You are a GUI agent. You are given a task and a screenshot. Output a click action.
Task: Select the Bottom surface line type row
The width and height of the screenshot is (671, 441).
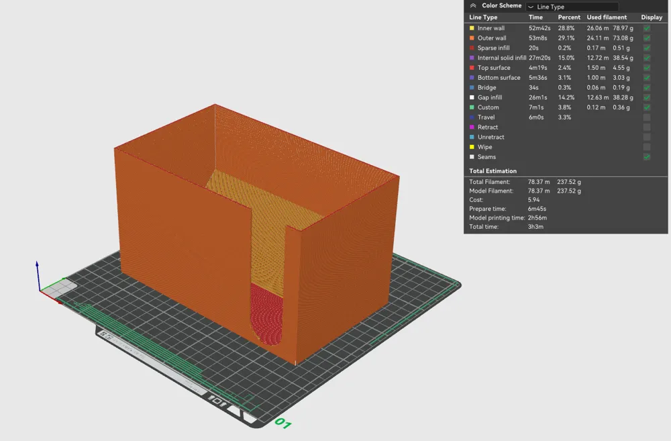coord(500,77)
